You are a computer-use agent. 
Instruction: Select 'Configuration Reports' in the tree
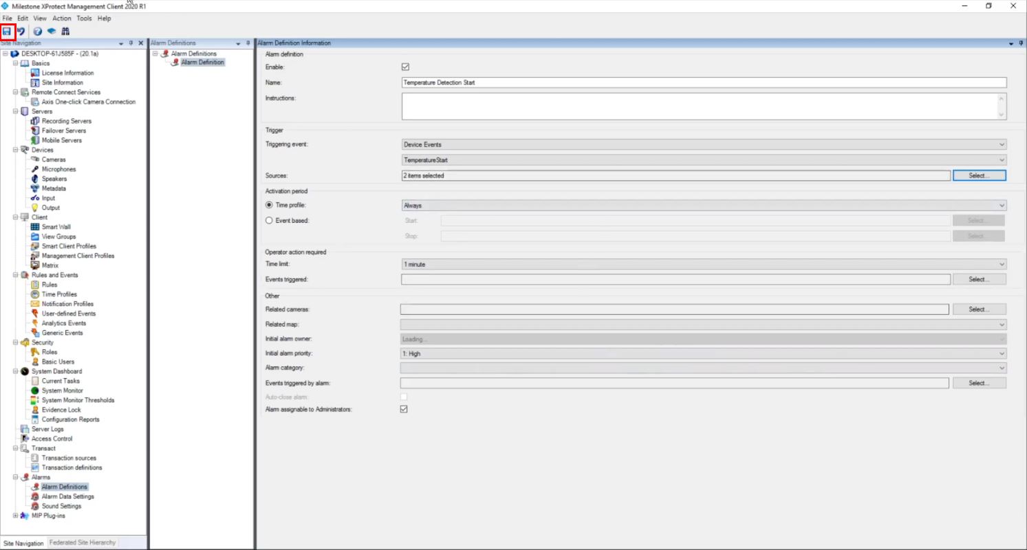70,419
